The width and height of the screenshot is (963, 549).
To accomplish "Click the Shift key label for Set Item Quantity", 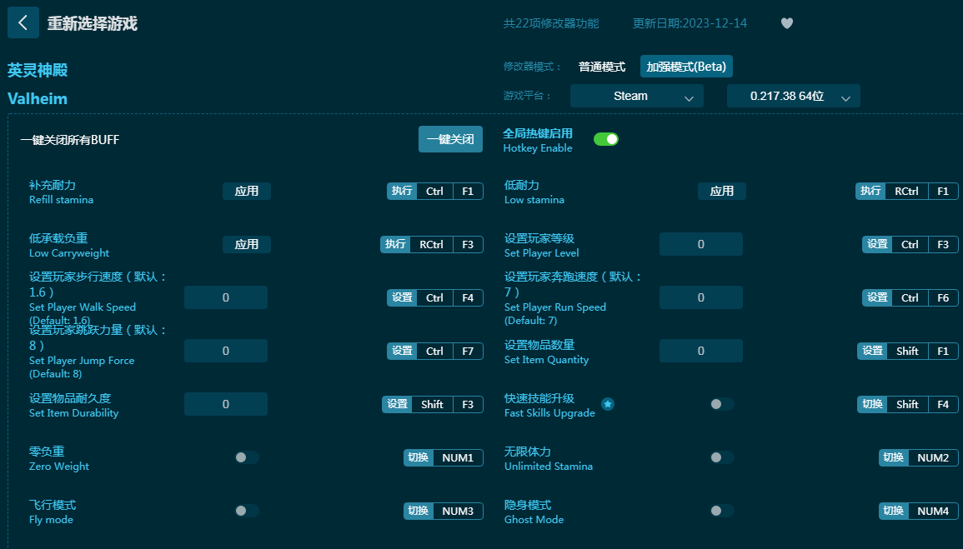I will click(907, 351).
